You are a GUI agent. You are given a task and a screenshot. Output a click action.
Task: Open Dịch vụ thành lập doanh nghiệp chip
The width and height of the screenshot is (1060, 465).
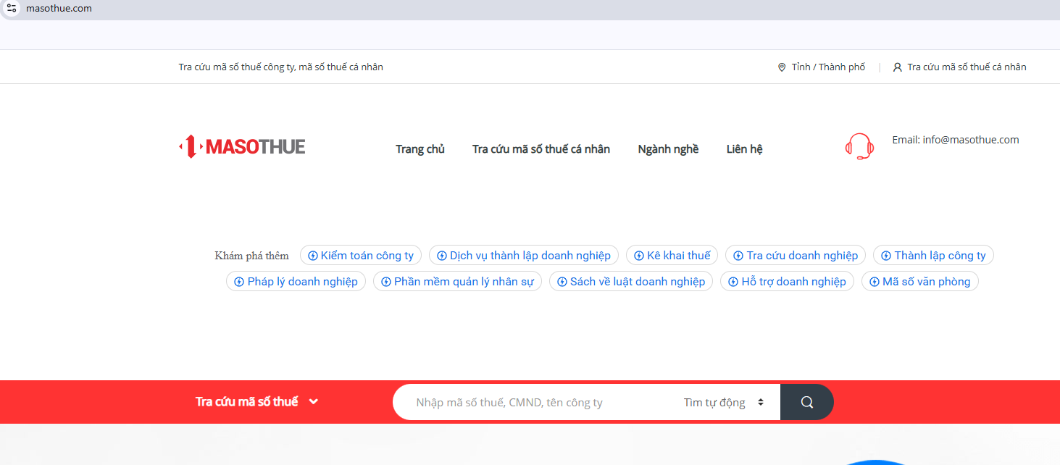[x=524, y=255]
